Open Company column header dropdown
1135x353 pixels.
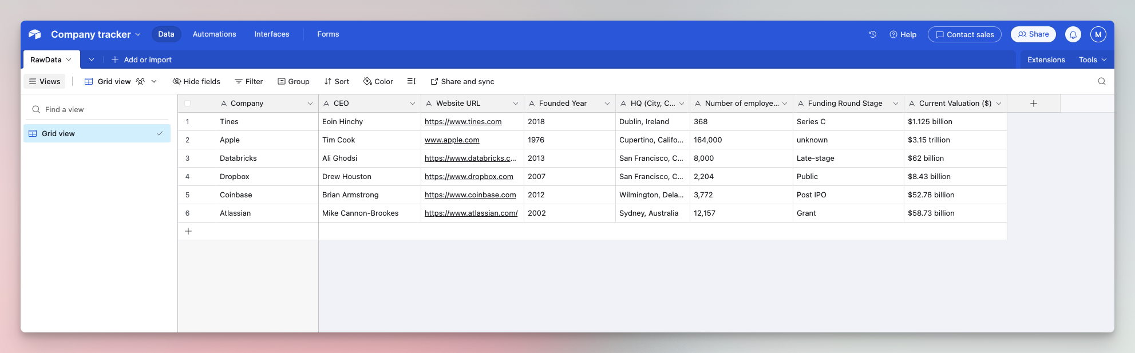click(310, 104)
